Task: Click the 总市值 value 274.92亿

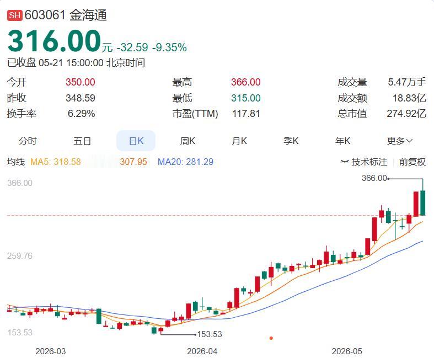Action: [x=406, y=114]
